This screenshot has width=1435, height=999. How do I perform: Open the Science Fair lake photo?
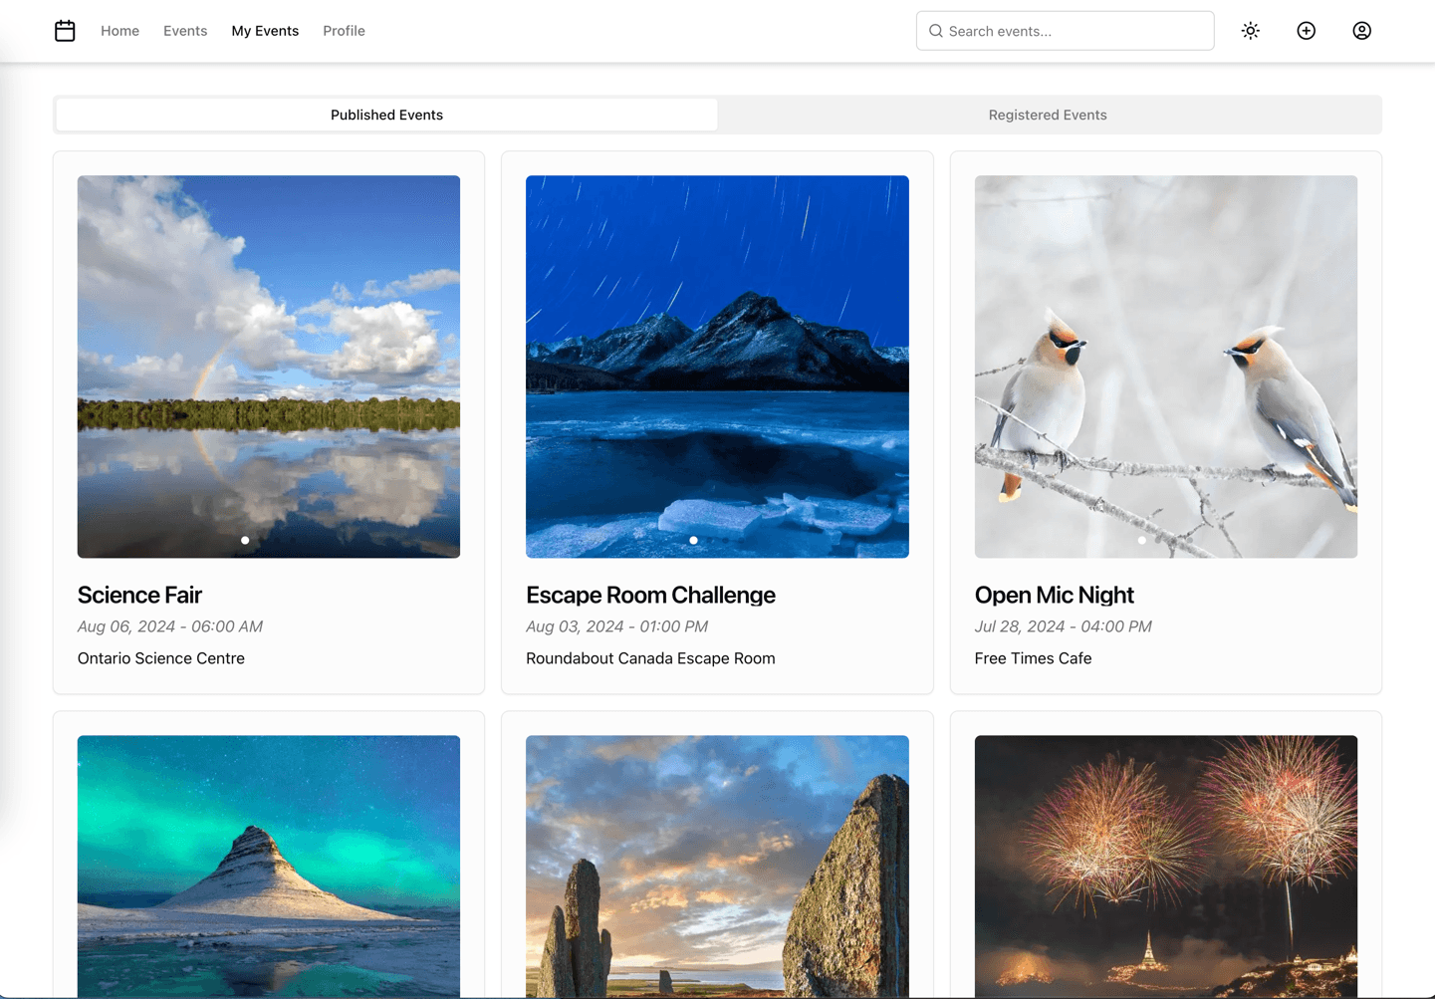(269, 367)
